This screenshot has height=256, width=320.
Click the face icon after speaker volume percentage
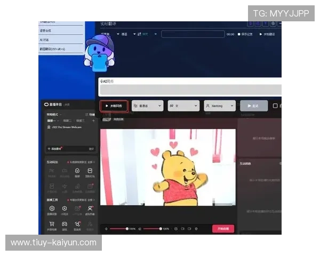pos(176,229)
